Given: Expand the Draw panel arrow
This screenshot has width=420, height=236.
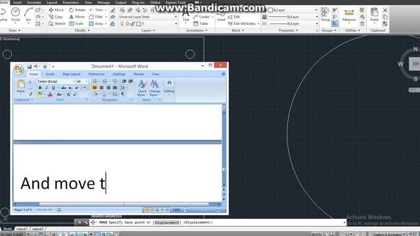Looking at the screenshot, I should pyautogui.click(x=19, y=31).
